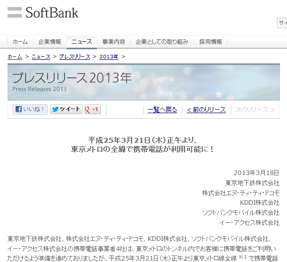Click the Press Releases 2013 subtitle
This screenshot has width=287, height=262.
39,89
